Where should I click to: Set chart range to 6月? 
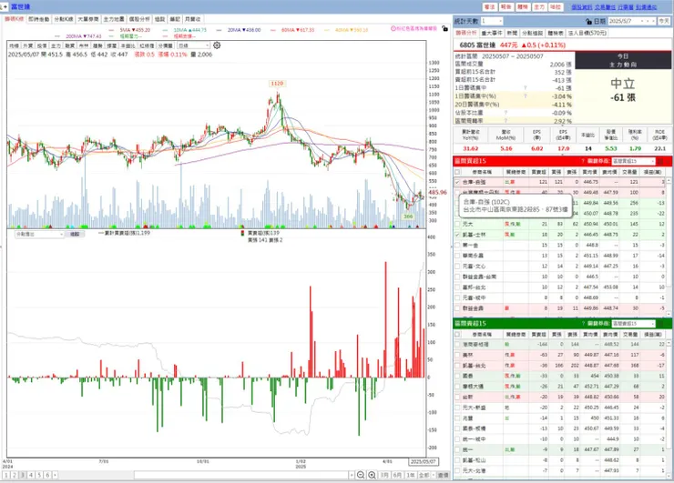(398, 475)
